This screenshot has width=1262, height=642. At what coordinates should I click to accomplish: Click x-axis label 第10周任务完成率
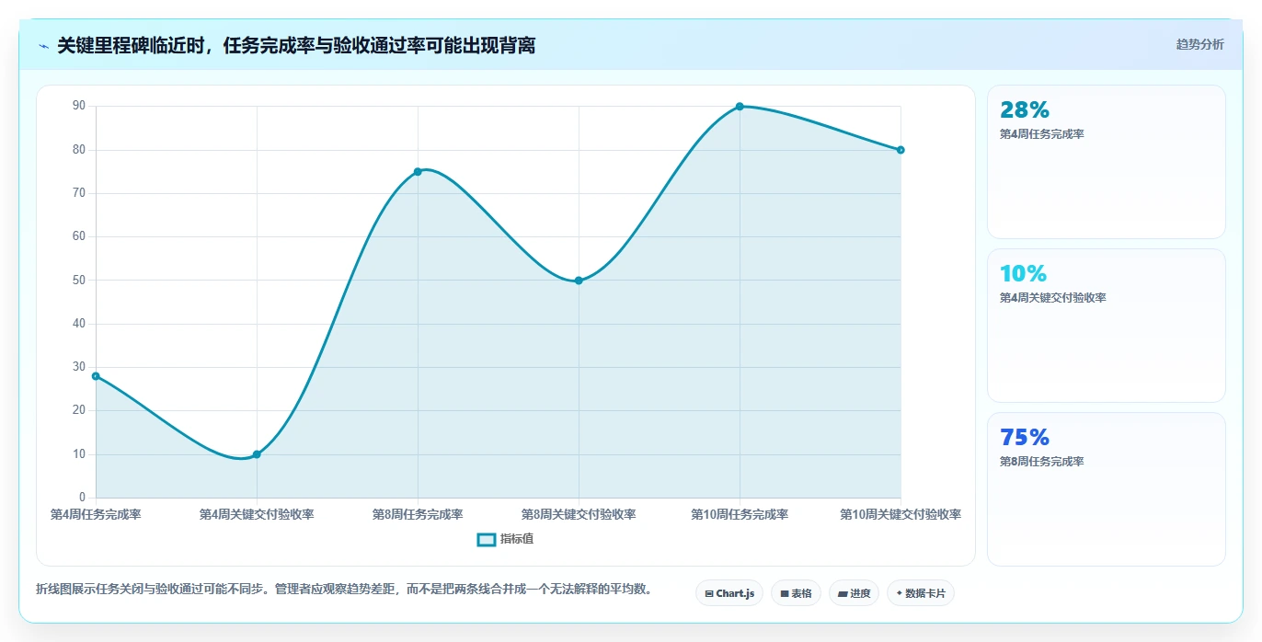pyautogui.click(x=740, y=515)
